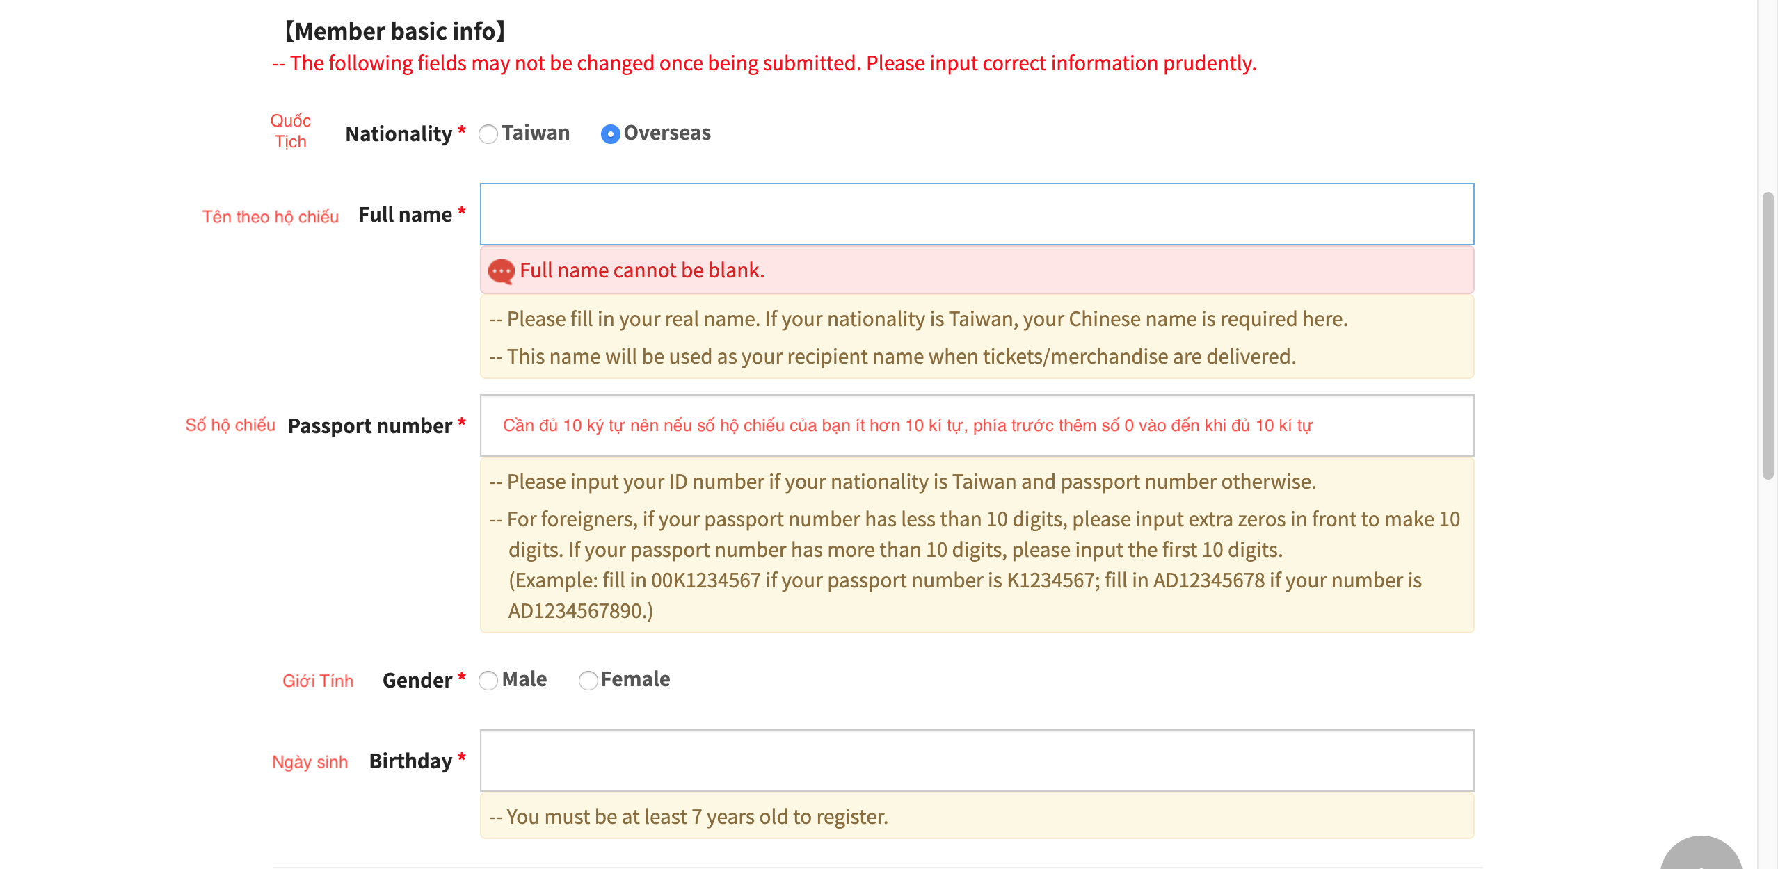Click the "Full name cannot be blank" message
The width and height of the screenshot is (1778, 869).
[x=641, y=270]
